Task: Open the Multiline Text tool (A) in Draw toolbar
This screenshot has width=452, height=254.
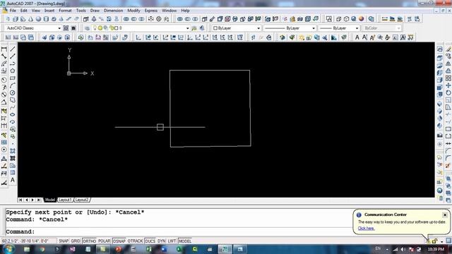Action: coord(13,180)
